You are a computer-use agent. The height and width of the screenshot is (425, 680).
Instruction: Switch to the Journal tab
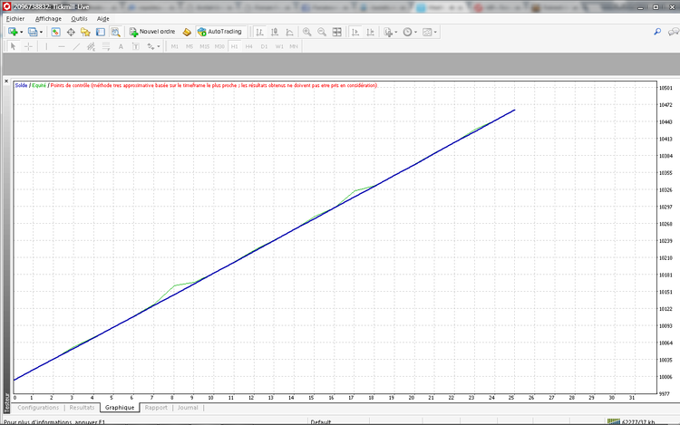tap(188, 408)
